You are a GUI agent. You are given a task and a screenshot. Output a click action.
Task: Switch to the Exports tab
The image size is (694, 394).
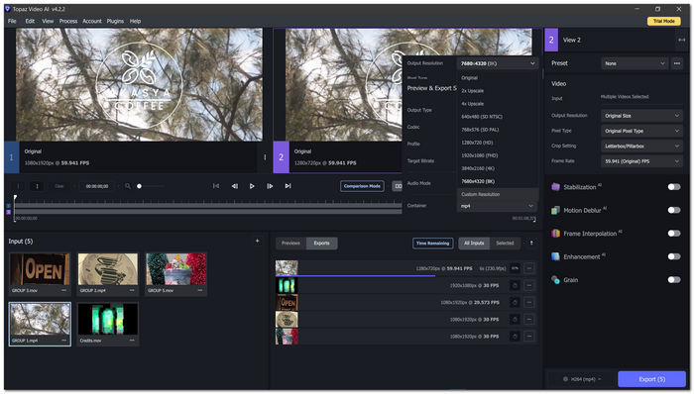(322, 244)
